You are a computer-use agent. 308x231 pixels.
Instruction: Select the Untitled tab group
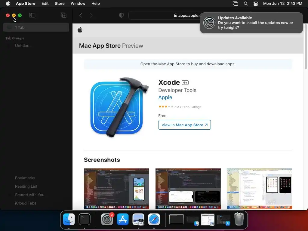pos(22,46)
